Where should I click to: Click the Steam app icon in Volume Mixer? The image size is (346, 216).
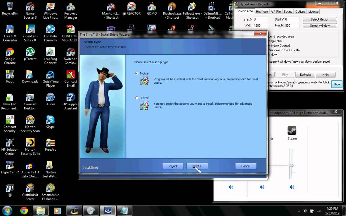pos(292,130)
